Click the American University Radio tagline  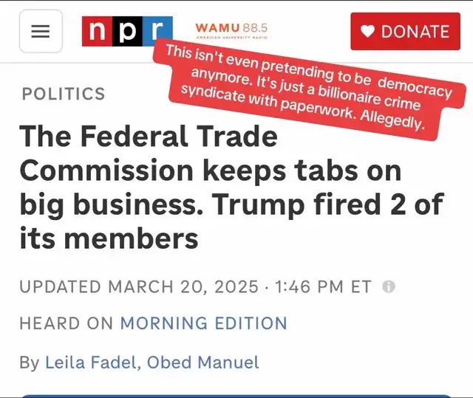(231, 38)
